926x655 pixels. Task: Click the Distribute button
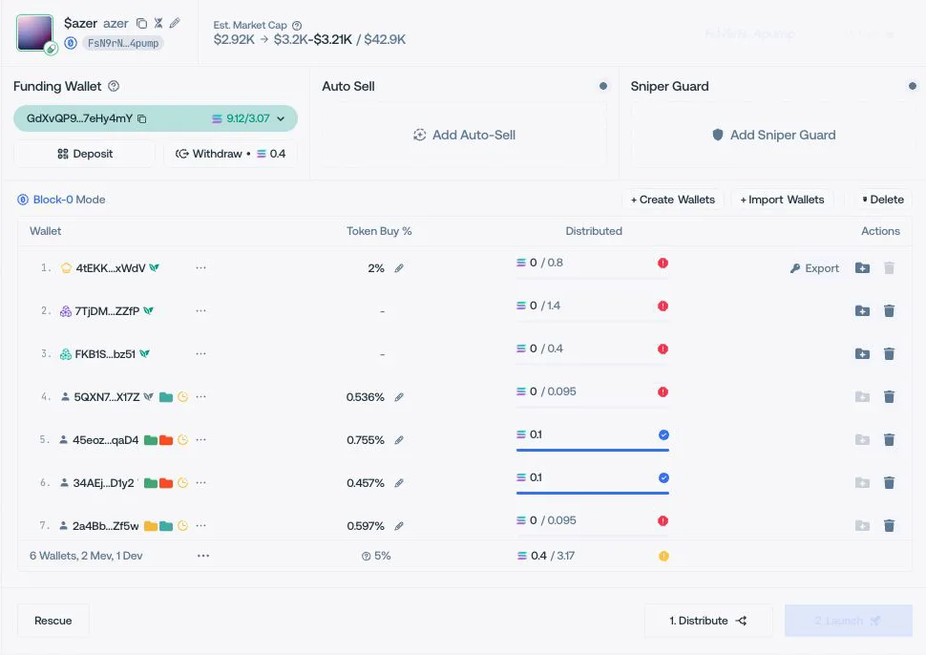point(708,621)
